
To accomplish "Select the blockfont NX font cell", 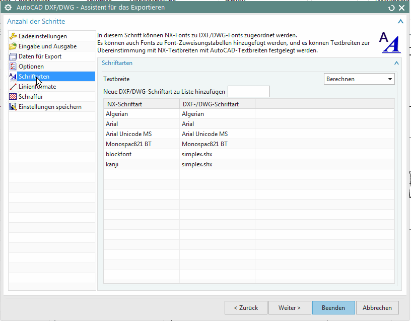I will [142, 154].
